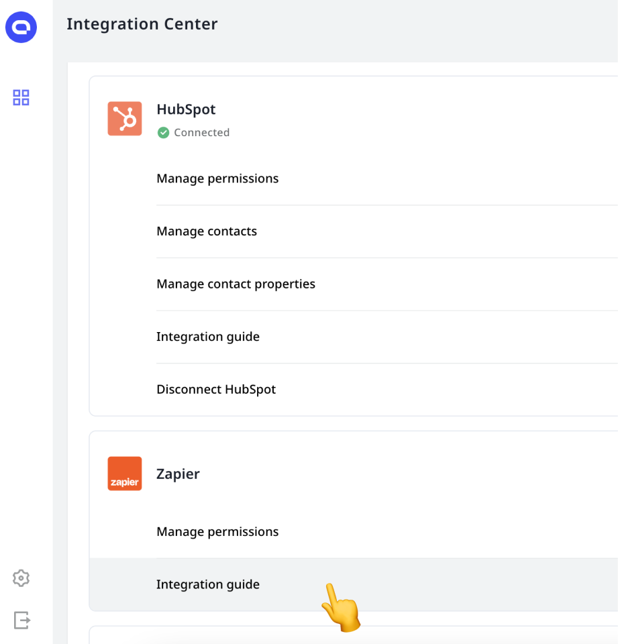This screenshot has height=644, width=618.
Task: Open Zapier Integration guide
Action: click(x=354, y=584)
